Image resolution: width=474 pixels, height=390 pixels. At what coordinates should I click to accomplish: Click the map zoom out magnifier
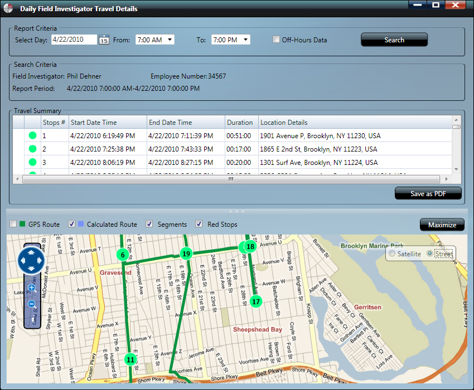(32, 304)
